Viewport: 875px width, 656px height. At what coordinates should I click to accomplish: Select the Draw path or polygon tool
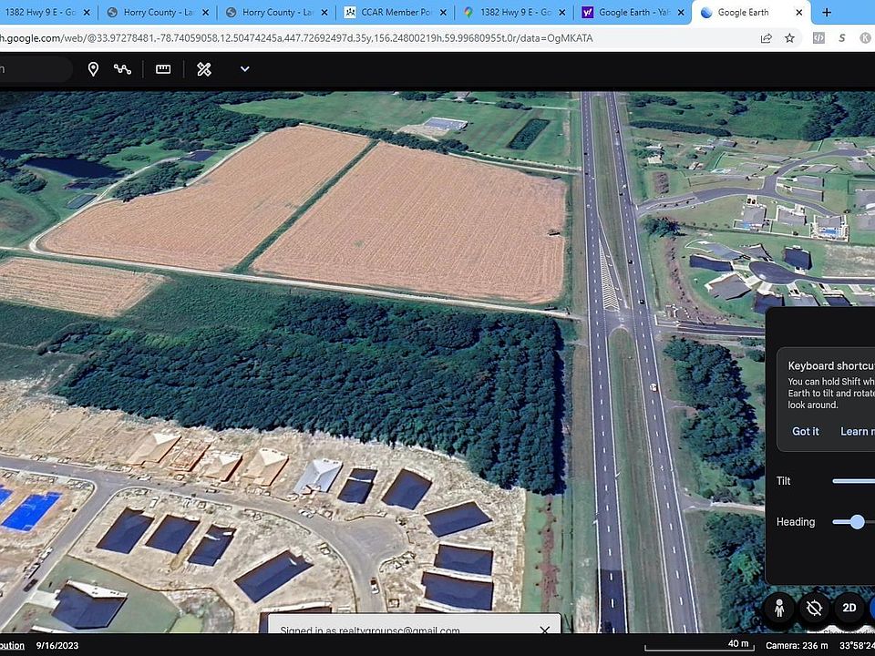[x=123, y=69]
